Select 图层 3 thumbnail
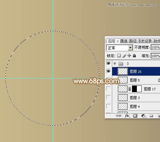Screen dimensions: 160x142 point(123,98)
